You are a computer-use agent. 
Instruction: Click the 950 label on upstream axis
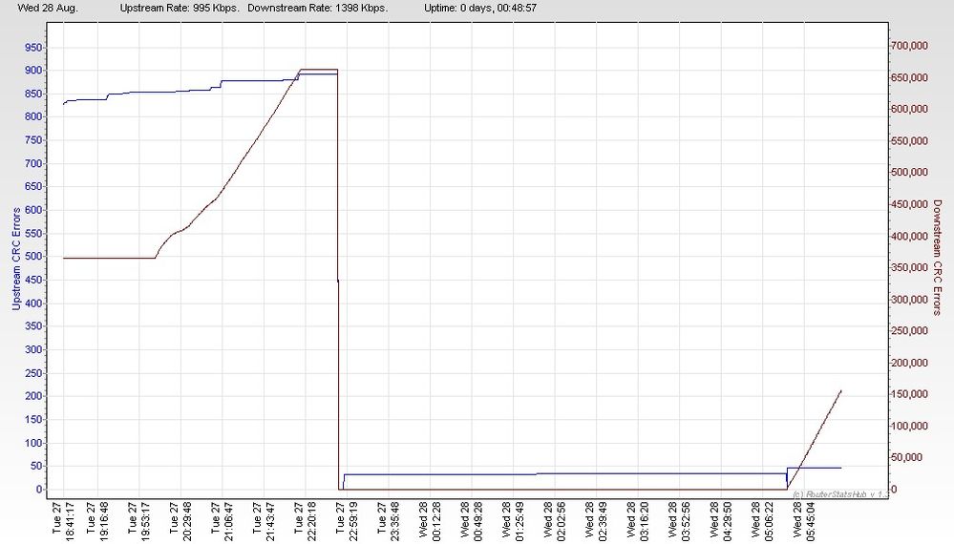point(33,48)
